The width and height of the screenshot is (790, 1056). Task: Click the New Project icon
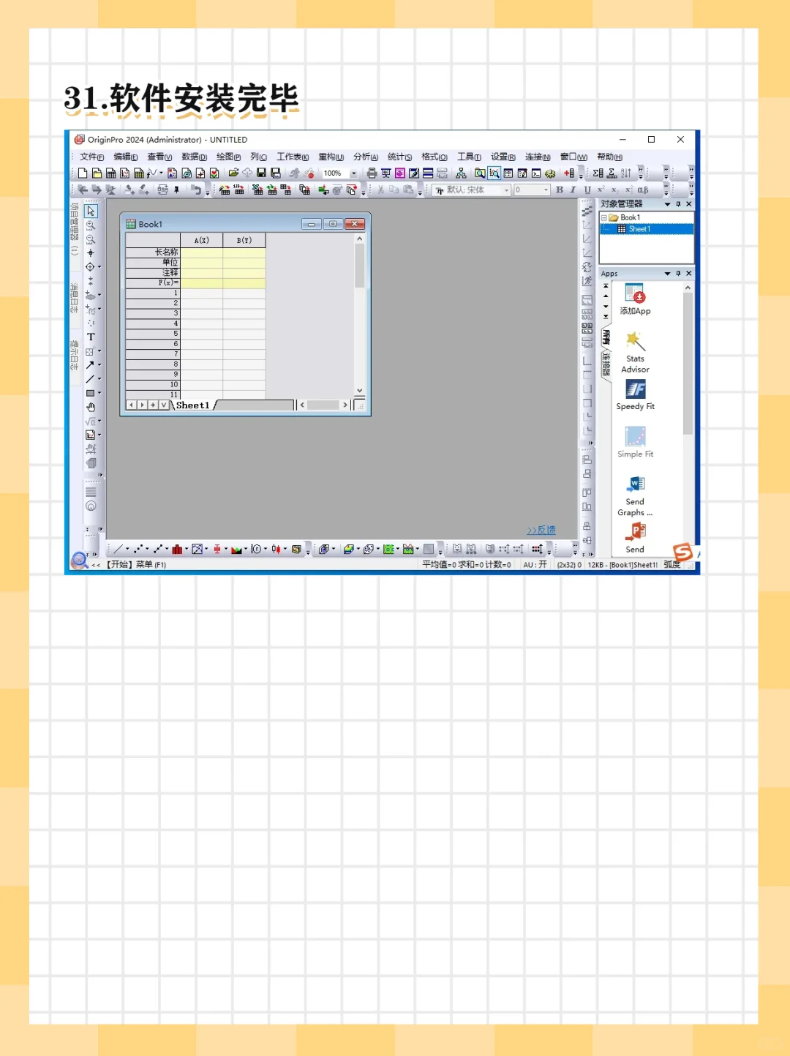coord(83,173)
